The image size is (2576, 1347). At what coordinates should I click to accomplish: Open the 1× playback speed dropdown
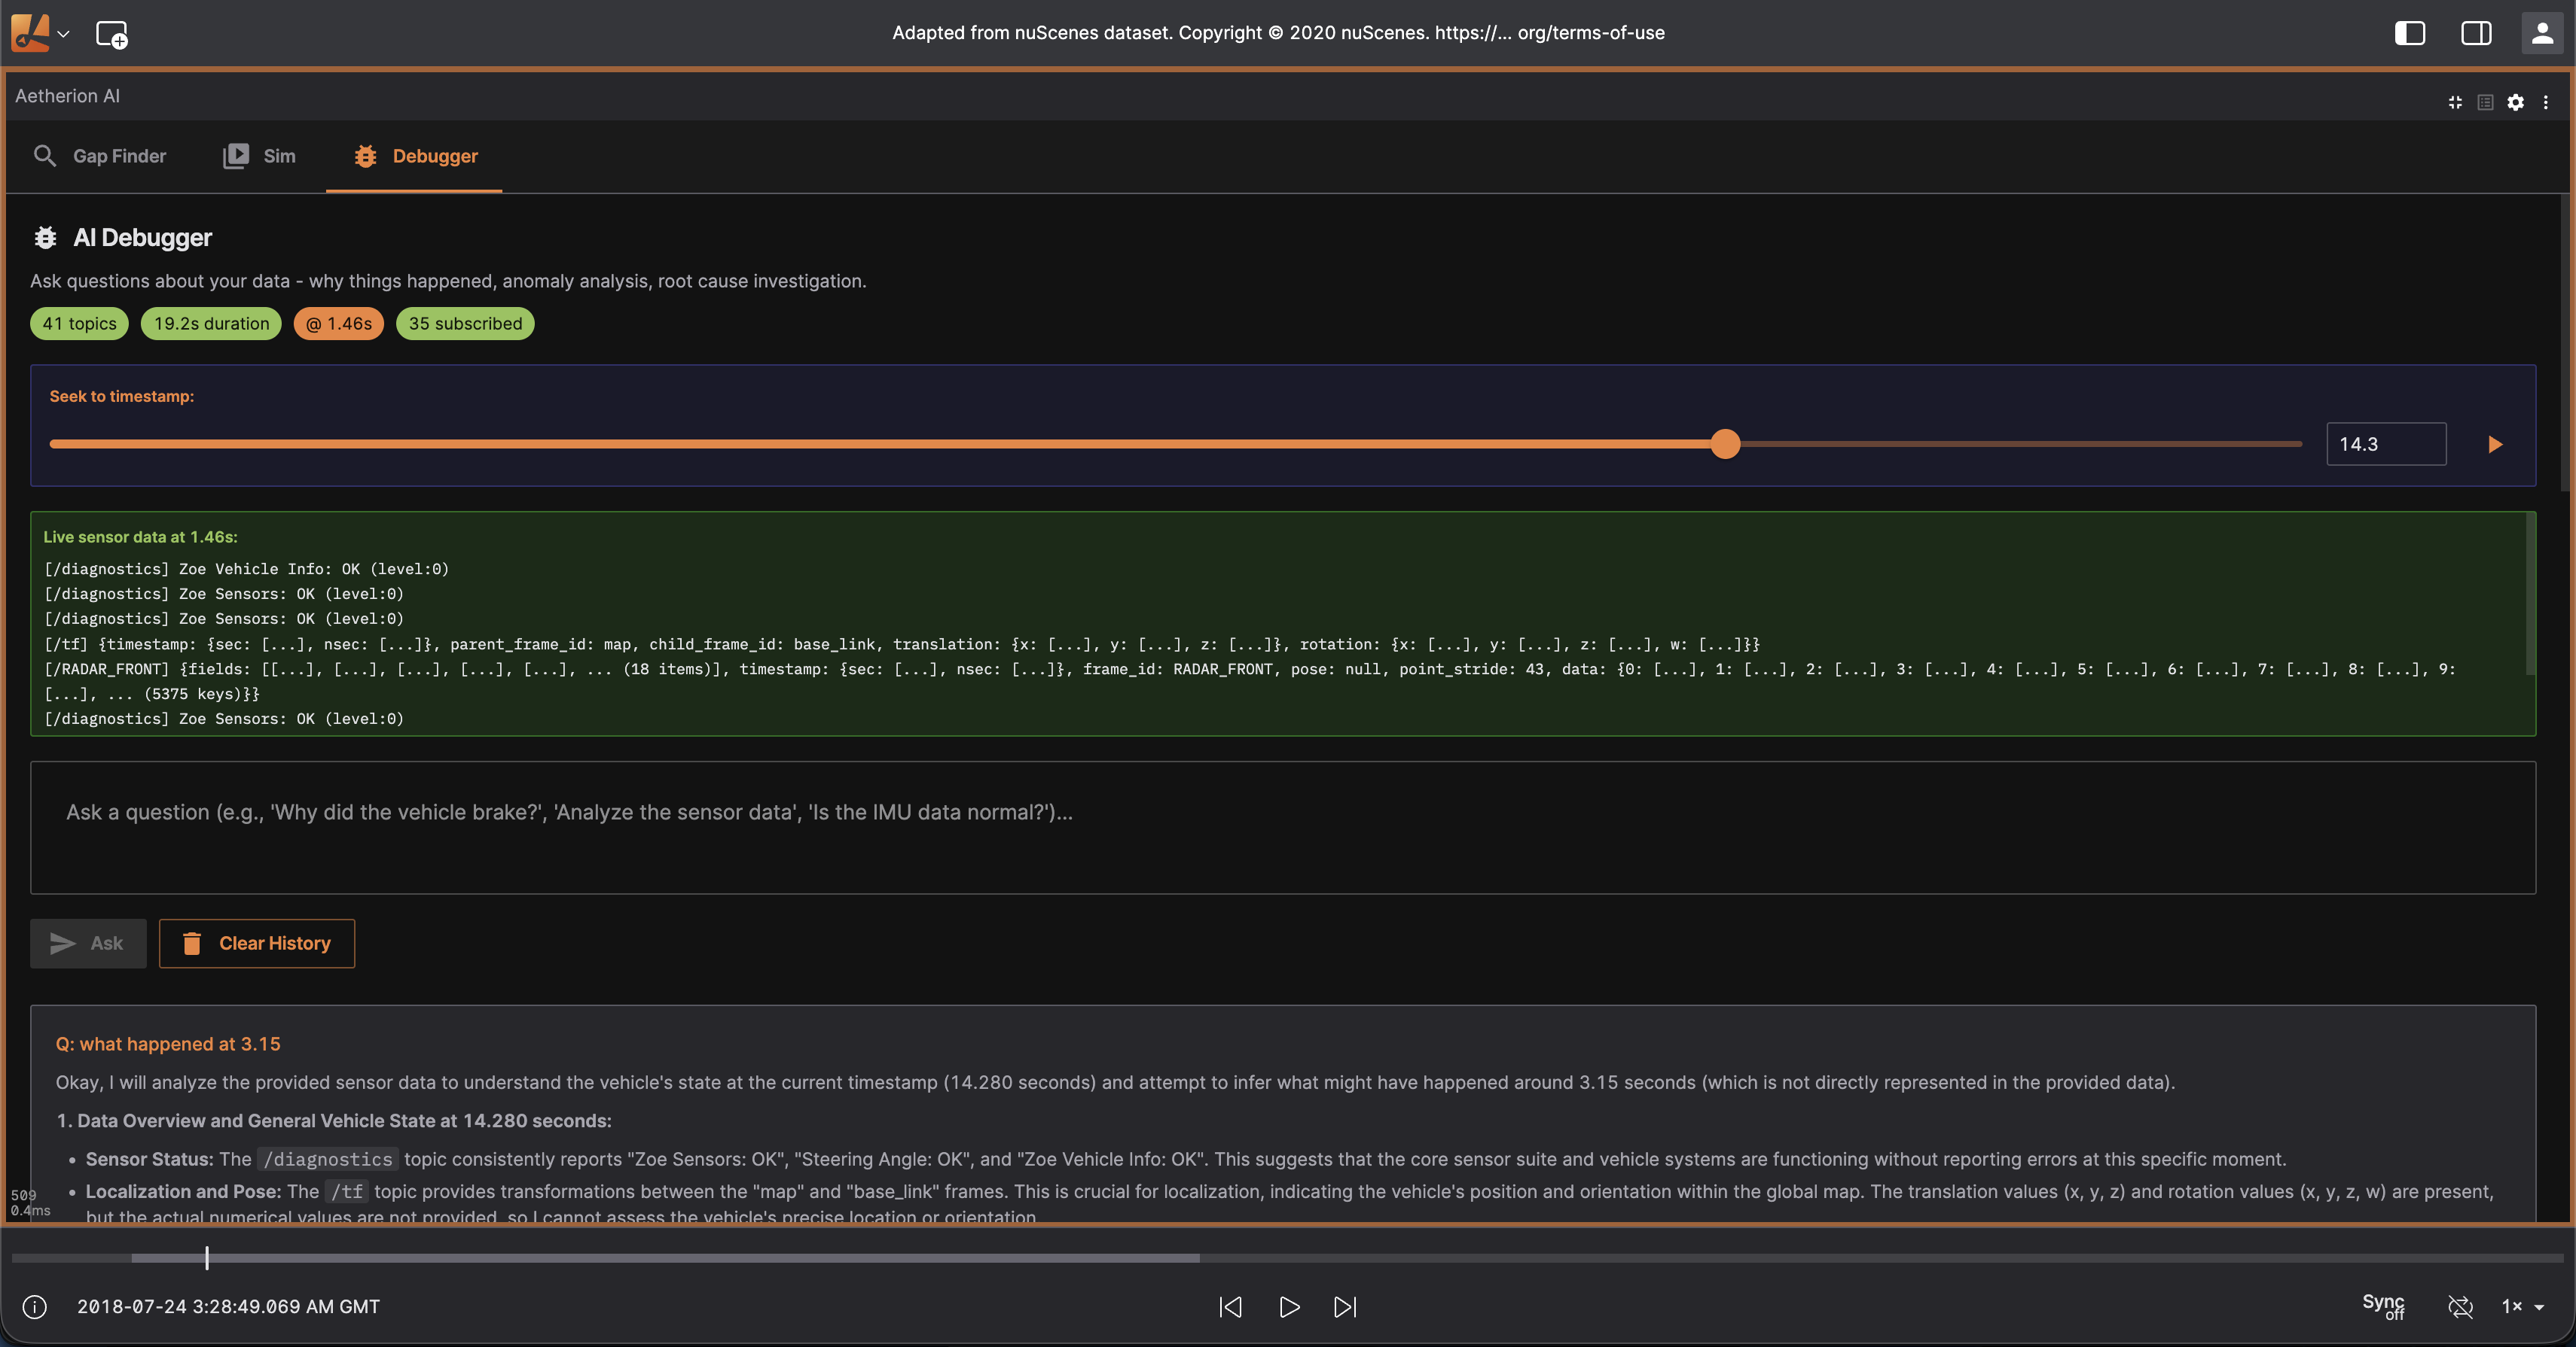(2522, 1306)
